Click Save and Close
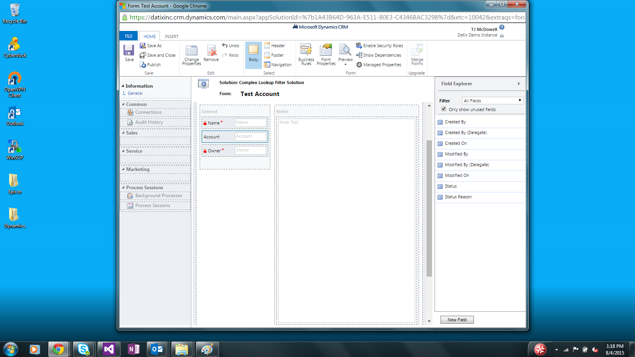The height and width of the screenshot is (357, 635). [158, 55]
